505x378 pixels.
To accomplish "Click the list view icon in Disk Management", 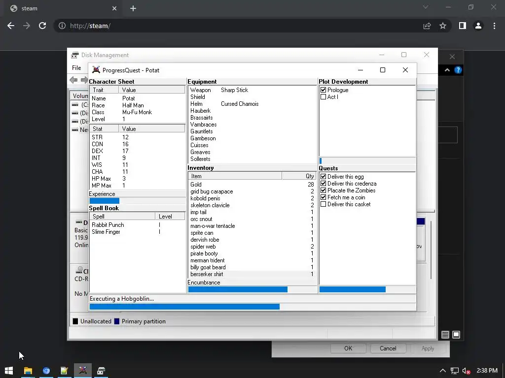I will [x=445, y=335].
